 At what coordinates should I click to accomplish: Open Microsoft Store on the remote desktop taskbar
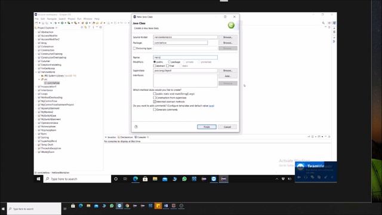pos(145,179)
